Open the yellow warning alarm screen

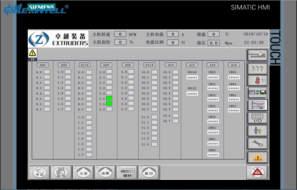257,158
